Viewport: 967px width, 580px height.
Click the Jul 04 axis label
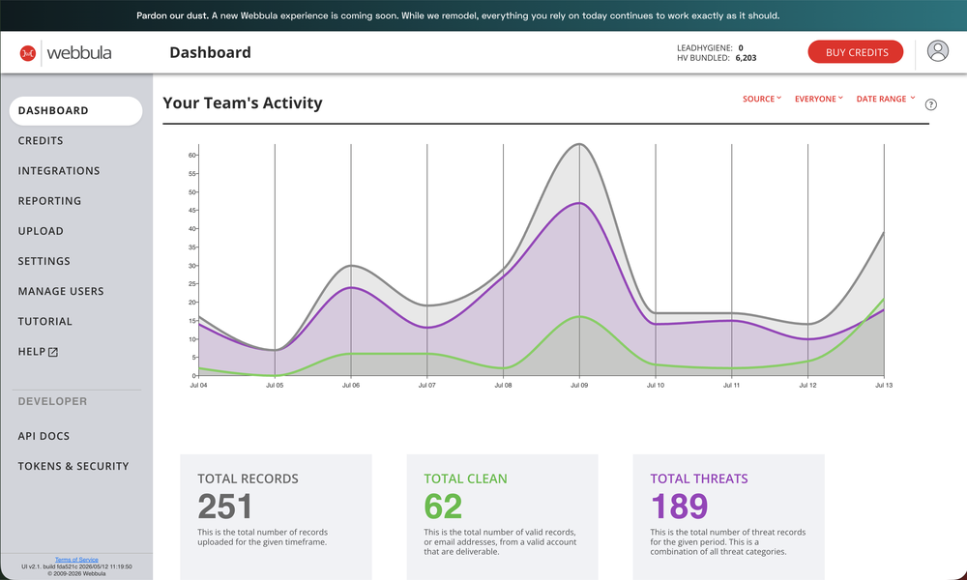point(198,386)
